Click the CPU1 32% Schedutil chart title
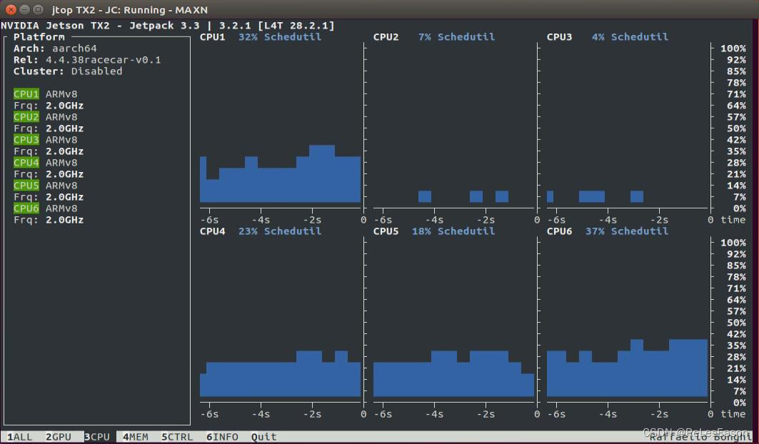 (x=261, y=37)
